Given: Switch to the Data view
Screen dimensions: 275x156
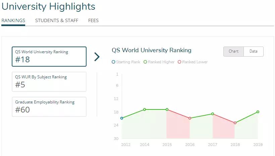Looking at the screenshot, I should click(x=254, y=52).
